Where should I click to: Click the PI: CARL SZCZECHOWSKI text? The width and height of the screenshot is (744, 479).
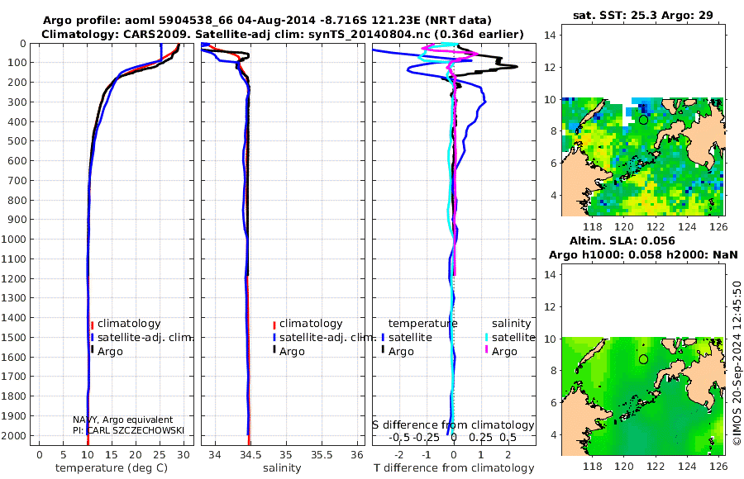pos(129,430)
